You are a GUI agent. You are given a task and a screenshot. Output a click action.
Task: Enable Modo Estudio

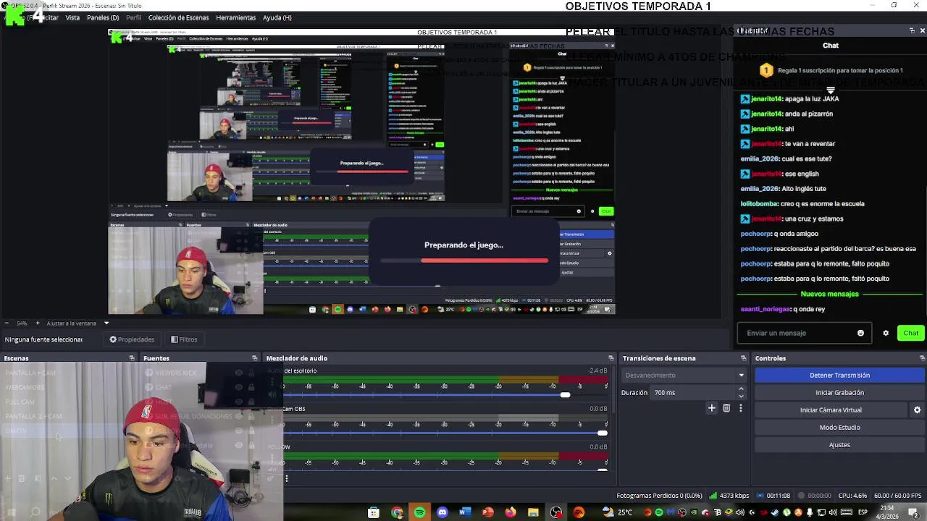839,427
